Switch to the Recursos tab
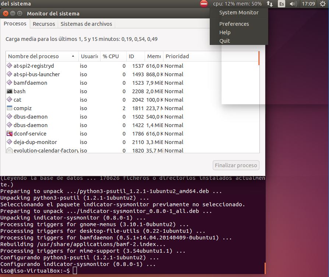 44,24
